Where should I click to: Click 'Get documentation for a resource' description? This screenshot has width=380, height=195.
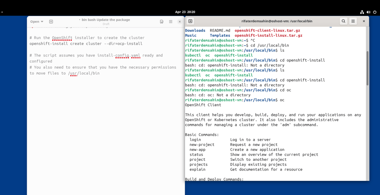click(266, 169)
